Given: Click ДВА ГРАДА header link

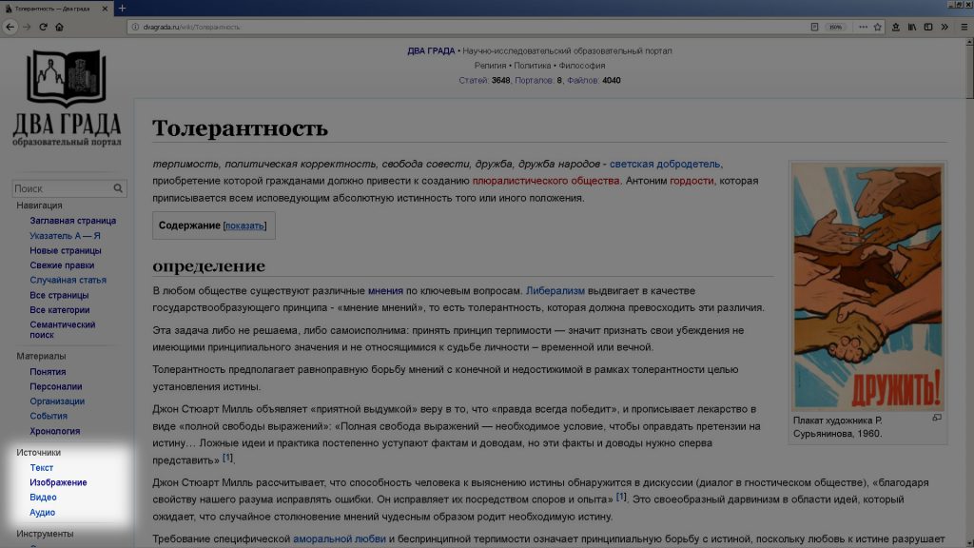Looking at the screenshot, I should click(431, 51).
